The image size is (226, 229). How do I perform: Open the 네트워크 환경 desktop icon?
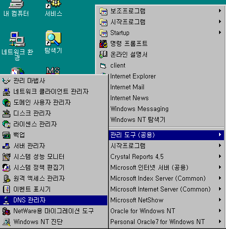point(17,39)
